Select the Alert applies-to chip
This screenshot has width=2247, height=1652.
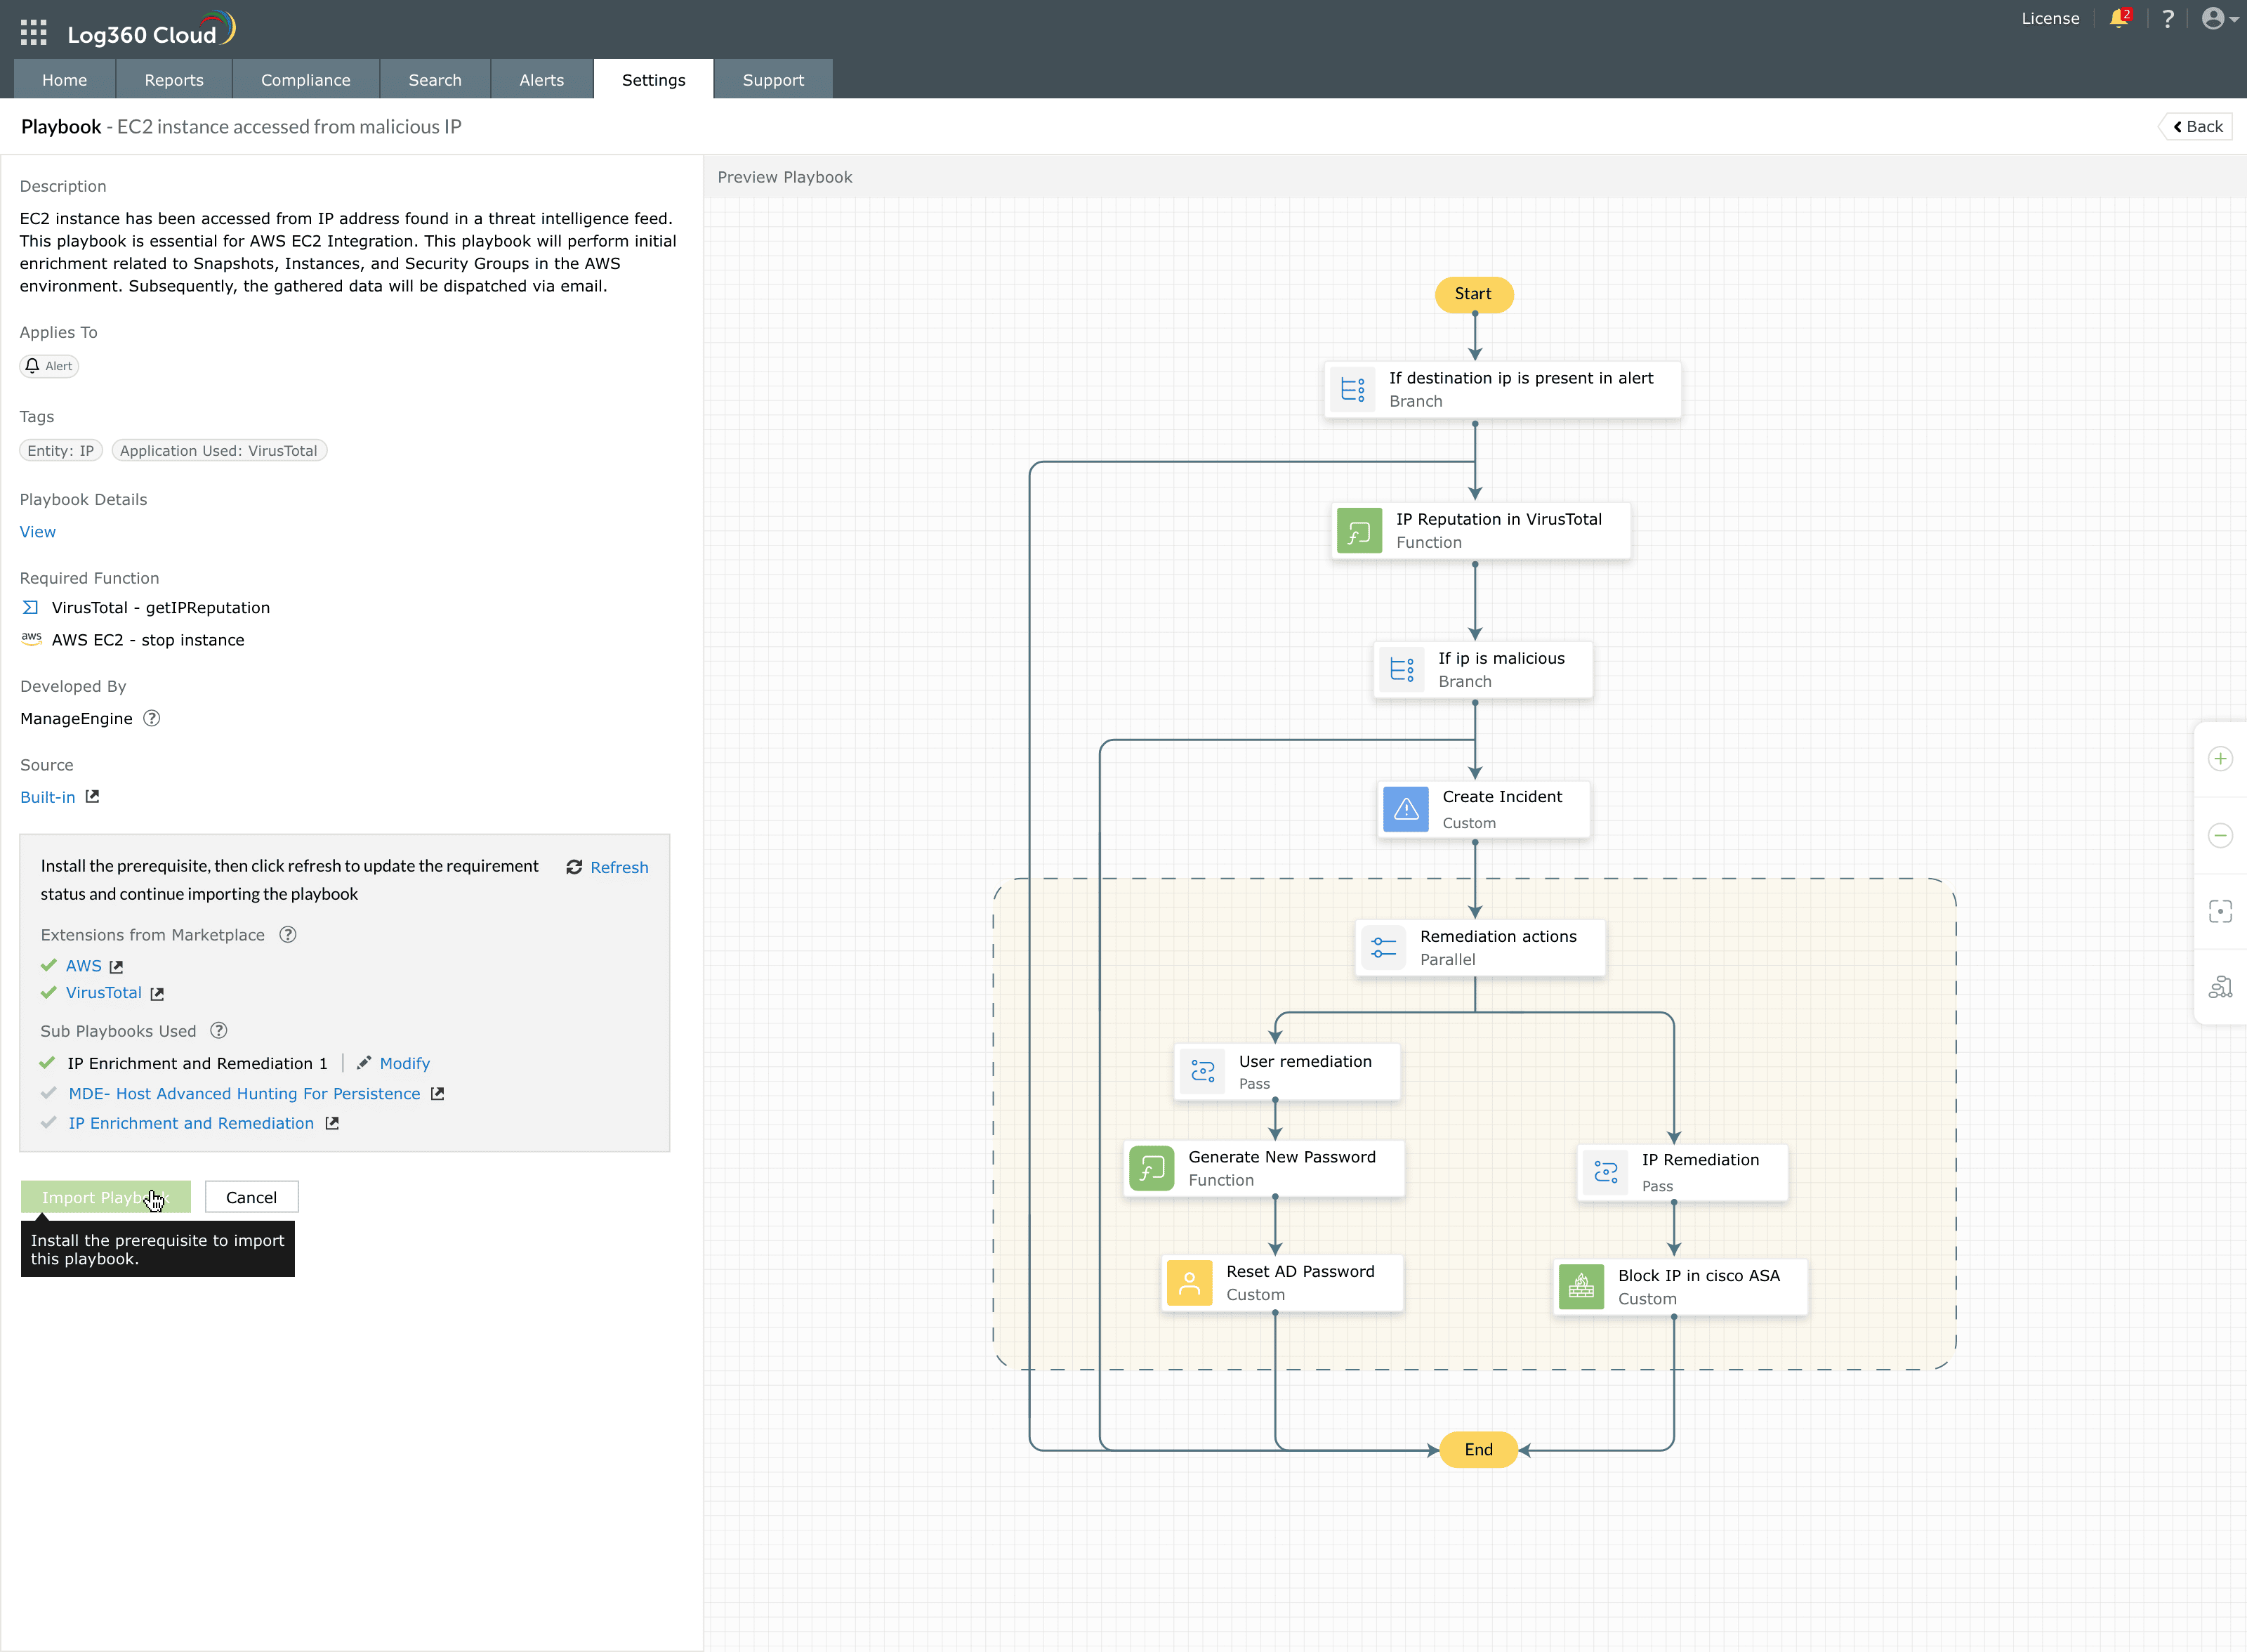coord(49,366)
